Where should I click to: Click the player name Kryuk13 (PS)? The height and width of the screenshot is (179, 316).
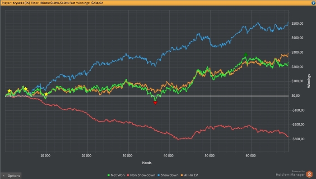tap(21, 3)
